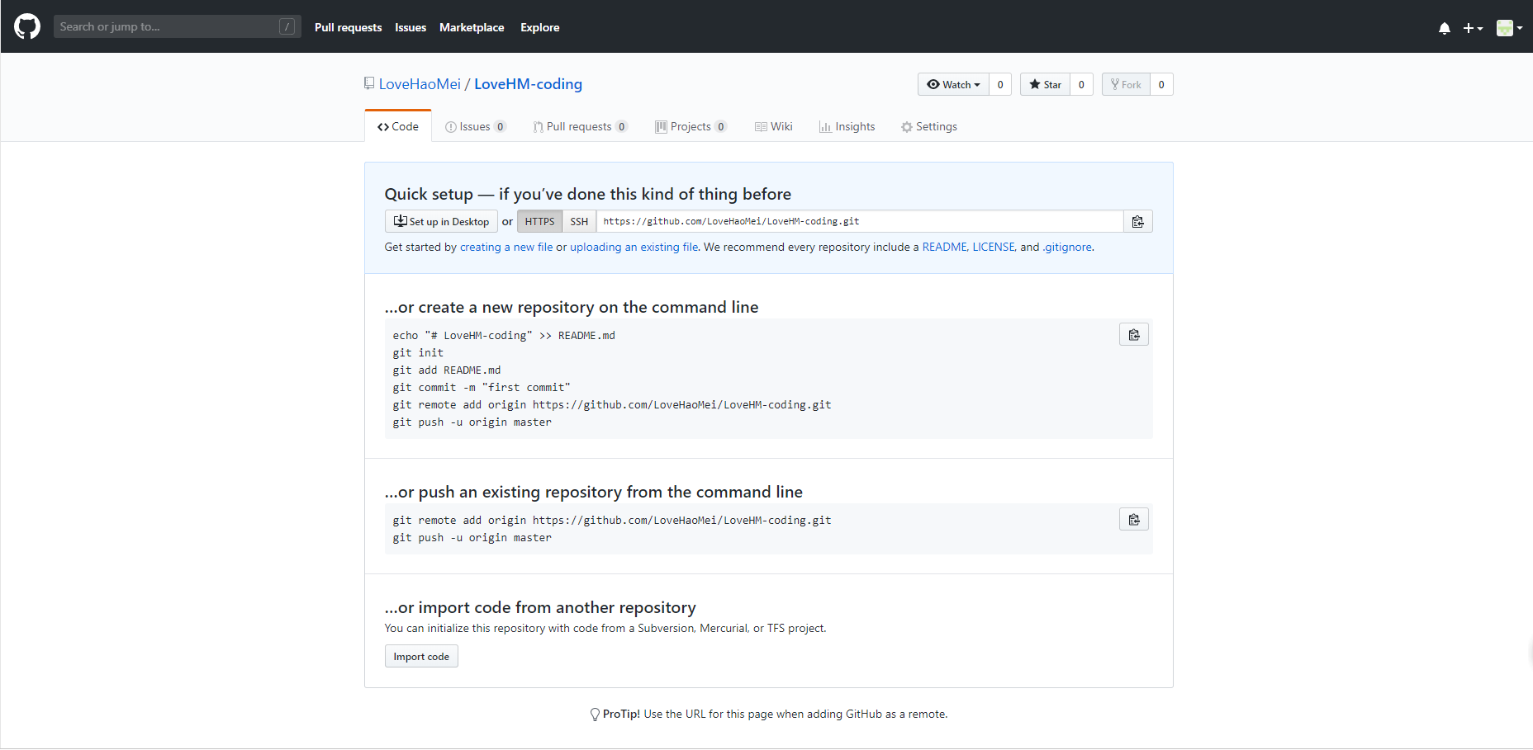Open the README link
This screenshot has height=750, width=1533.
coord(944,247)
